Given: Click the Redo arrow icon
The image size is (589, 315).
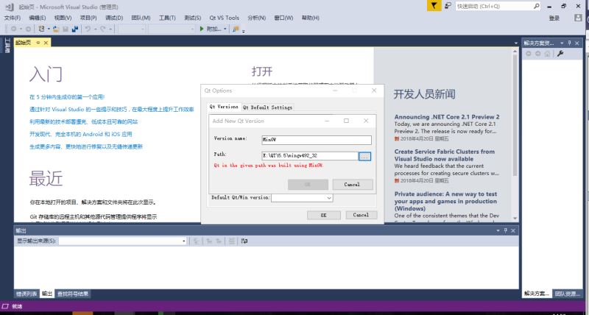Looking at the screenshot, I should (x=102, y=29).
